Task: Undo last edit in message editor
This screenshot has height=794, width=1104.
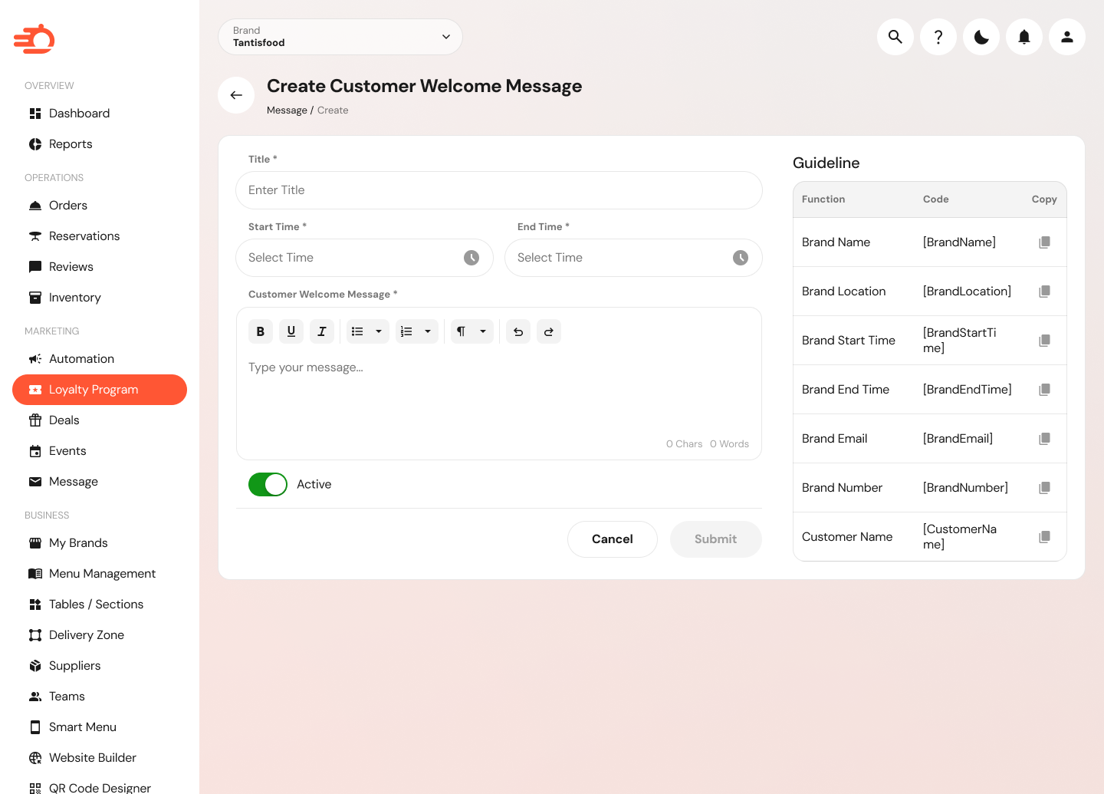Action: point(518,331)
